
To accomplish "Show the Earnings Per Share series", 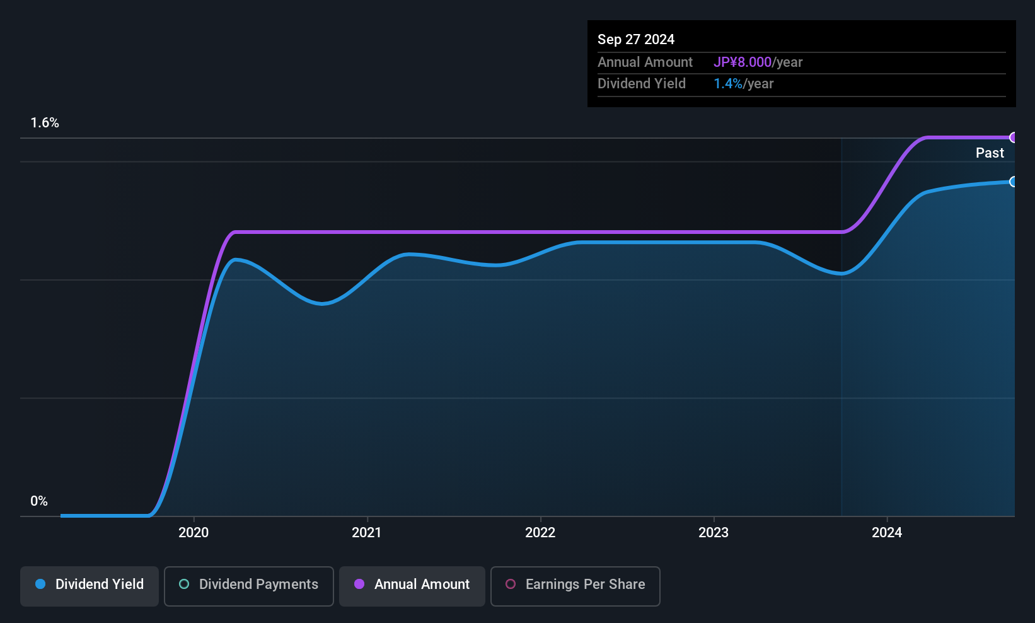I will pyautogui.click(x=575, y=586).
